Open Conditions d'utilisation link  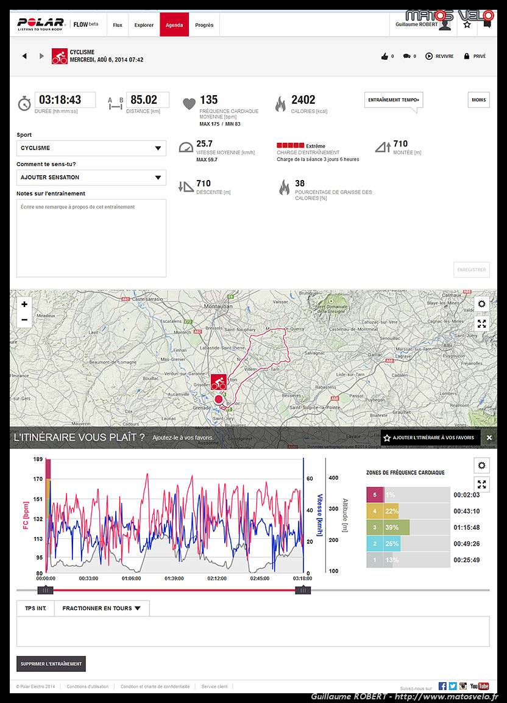tap(88, 687)
